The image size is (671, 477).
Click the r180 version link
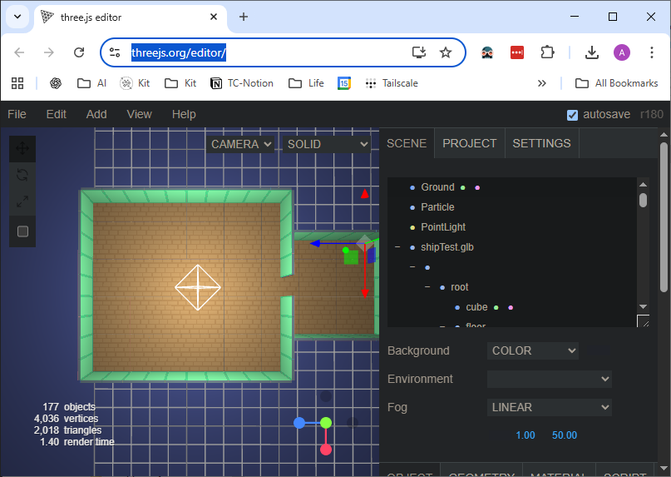tap(651, 114)
